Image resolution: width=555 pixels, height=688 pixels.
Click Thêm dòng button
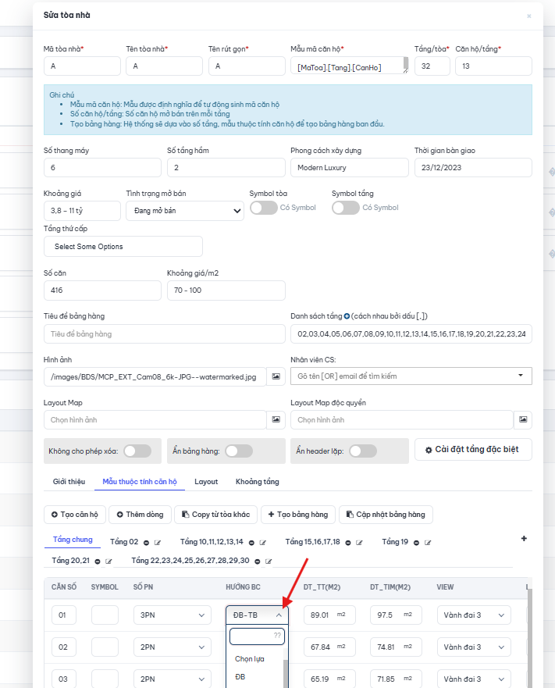tap(141, 515)
